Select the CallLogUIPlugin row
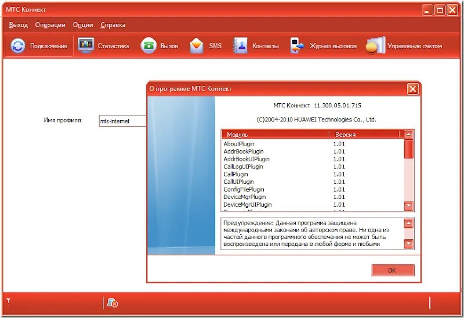 coord(313,167)
